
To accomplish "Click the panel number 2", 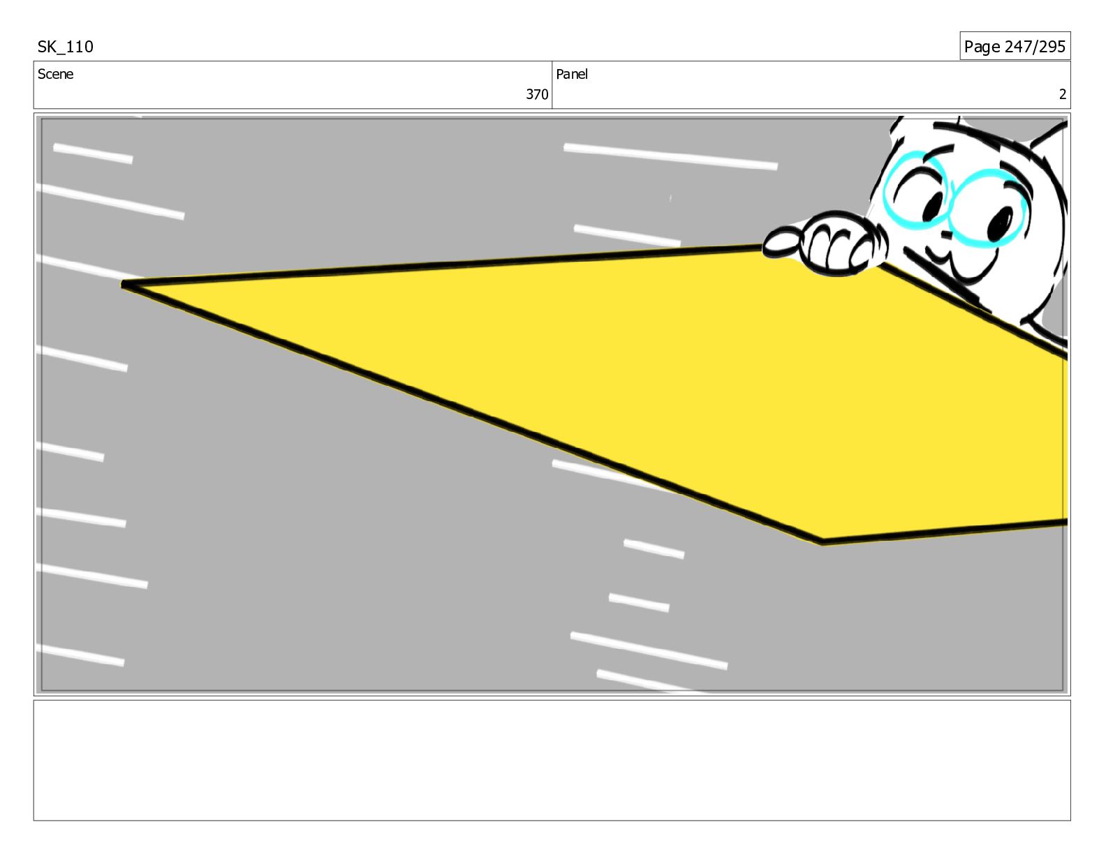I will (1063, 94).
